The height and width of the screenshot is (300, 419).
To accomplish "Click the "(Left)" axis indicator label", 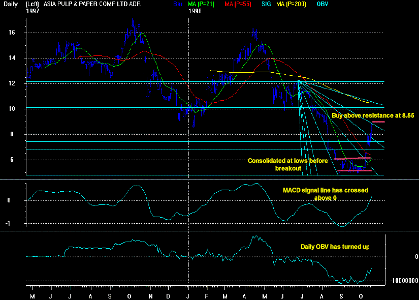I will tap(33, 4).
